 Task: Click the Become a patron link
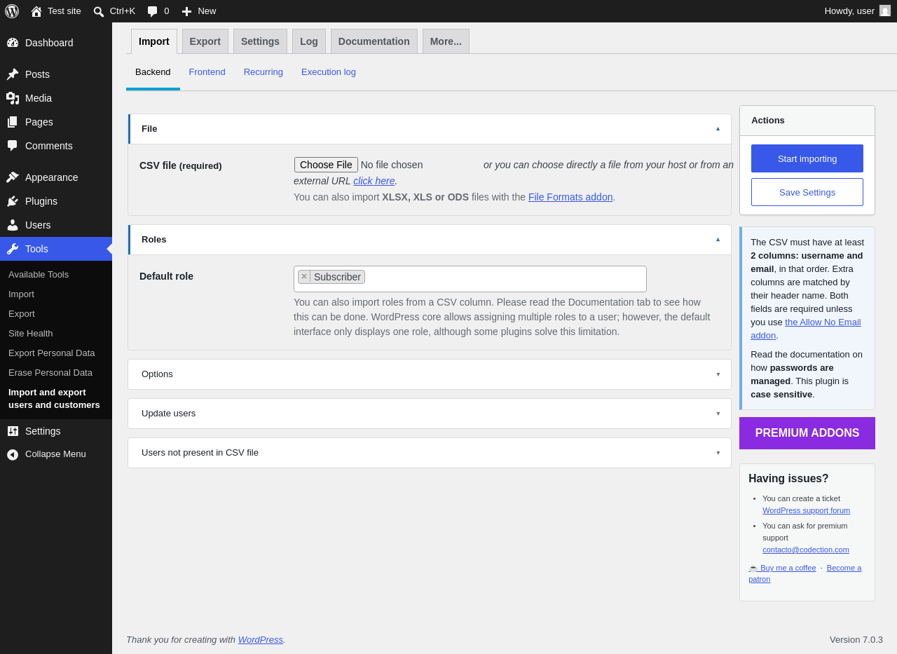805,573
